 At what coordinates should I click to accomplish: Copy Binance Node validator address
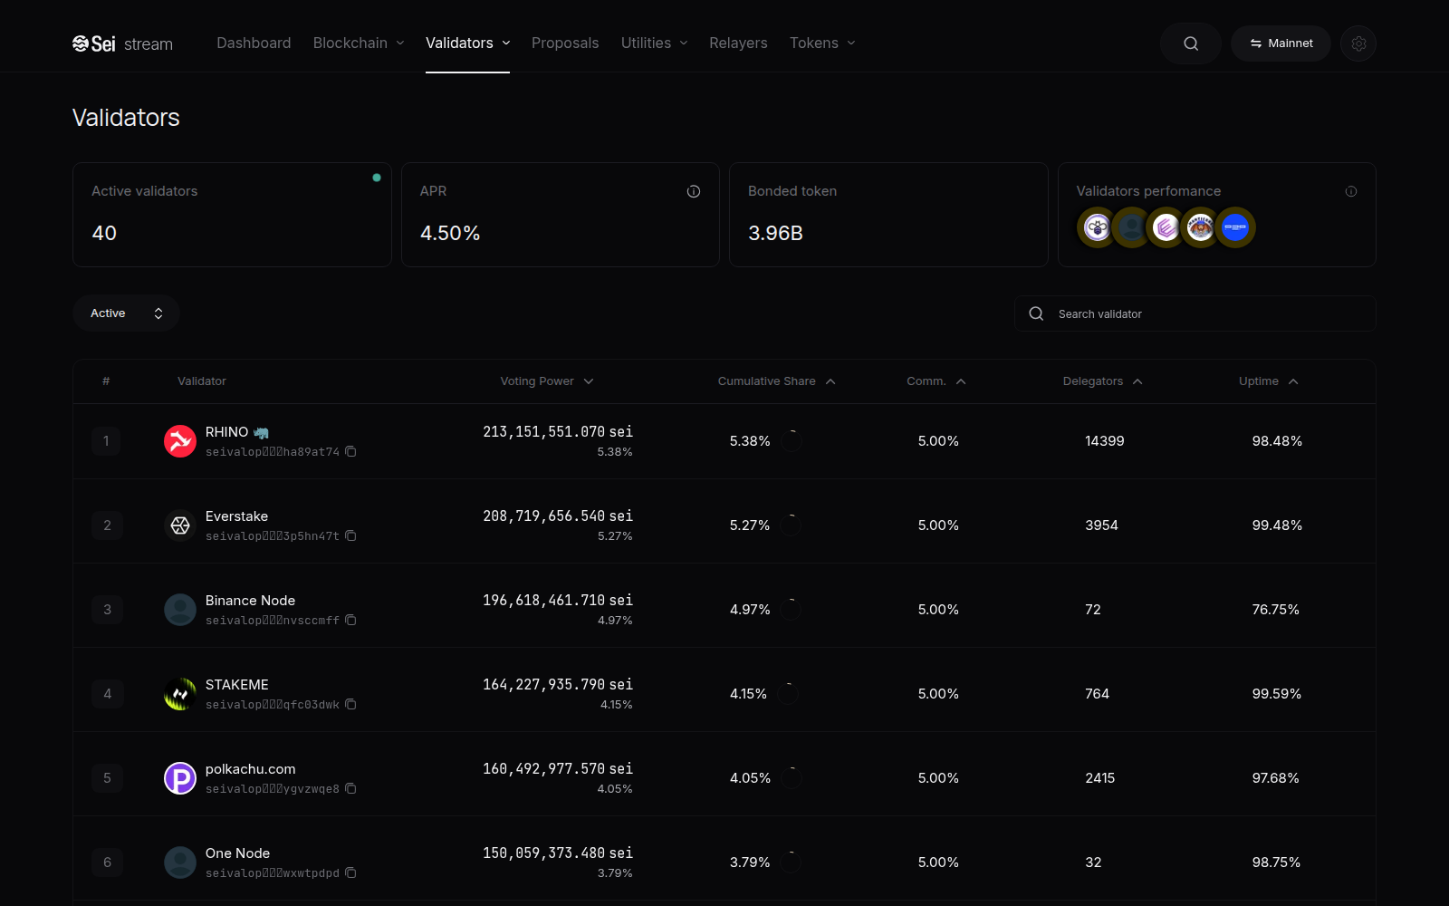click(x=350, y=620)
